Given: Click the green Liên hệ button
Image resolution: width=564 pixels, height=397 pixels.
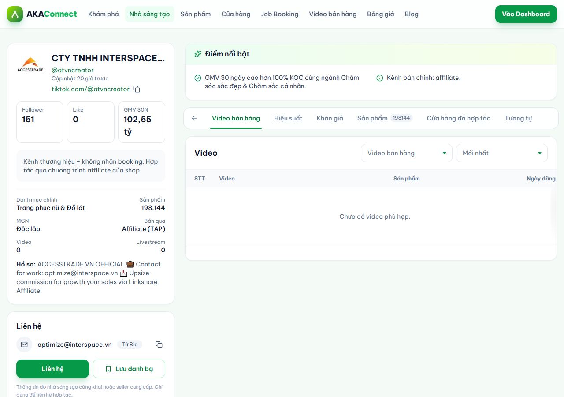Looking at the screenshot, I should pyautogui.click(x=52, y=369).
